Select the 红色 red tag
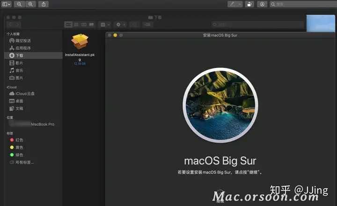337x206 pixels. pos(16,140)
